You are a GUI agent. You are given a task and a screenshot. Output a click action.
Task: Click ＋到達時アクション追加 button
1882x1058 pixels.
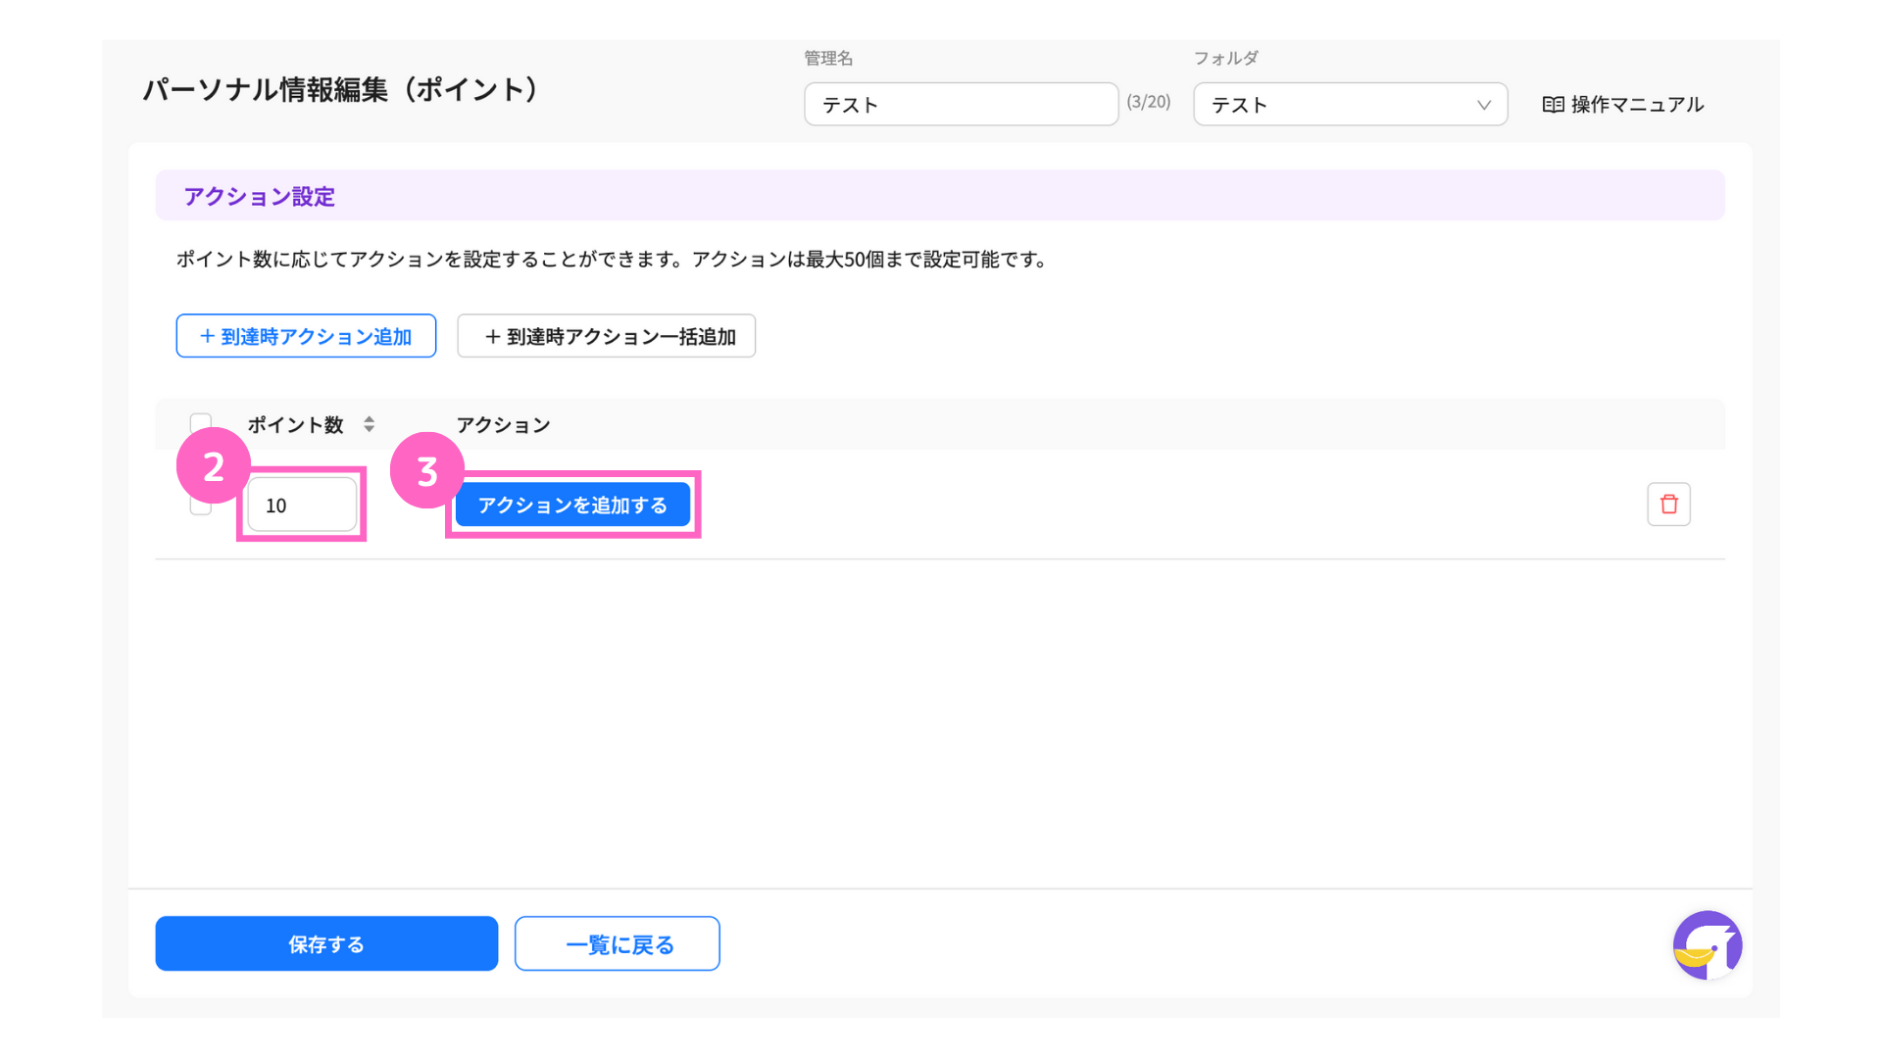[x=306, y=336]
